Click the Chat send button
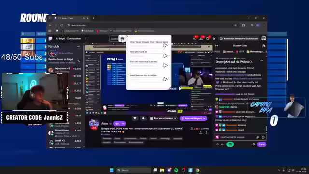The image size is (309, 174). tap(262, 145)
